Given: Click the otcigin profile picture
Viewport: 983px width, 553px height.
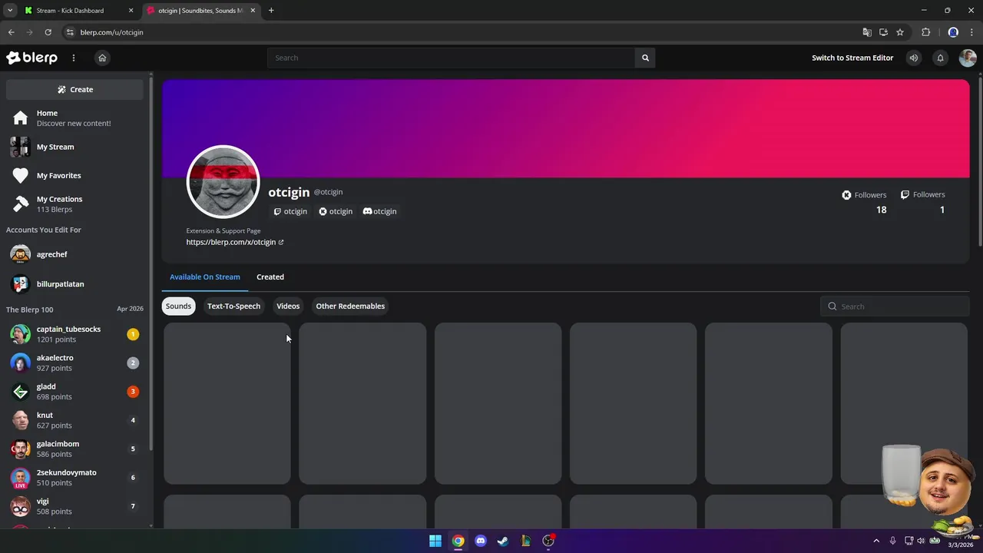Looking at the screenshot, I should [x=223, y=182].
